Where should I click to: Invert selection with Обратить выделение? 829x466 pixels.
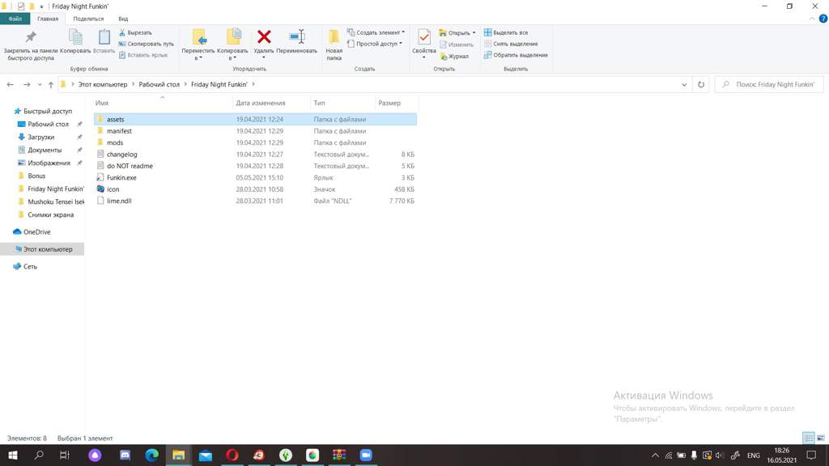click(x=516, y=55)
